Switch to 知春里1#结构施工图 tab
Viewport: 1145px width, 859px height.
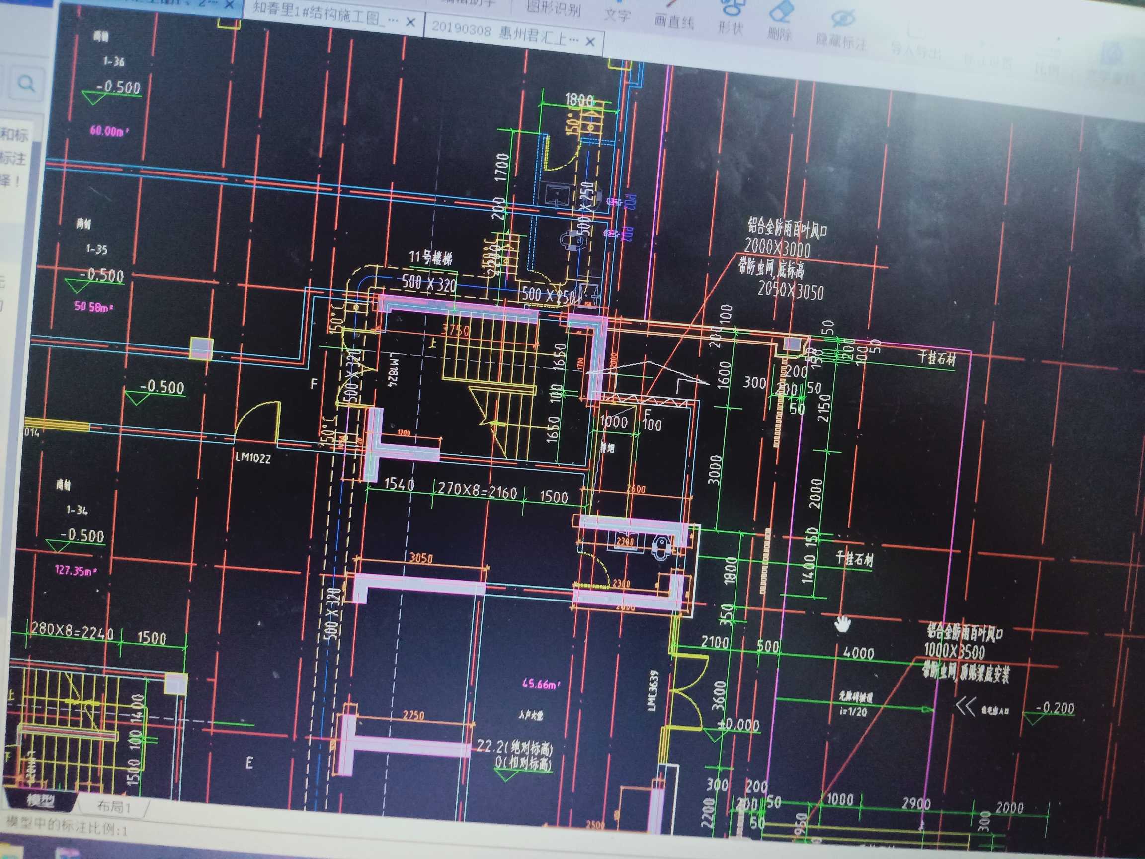(x=326, y=15)
